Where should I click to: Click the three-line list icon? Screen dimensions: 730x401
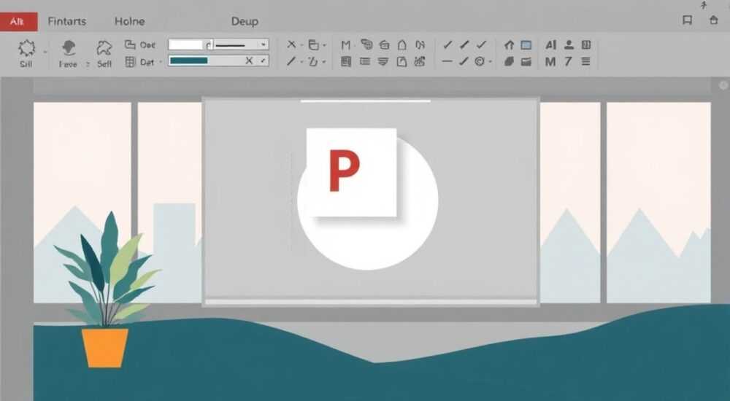point(585,61)
